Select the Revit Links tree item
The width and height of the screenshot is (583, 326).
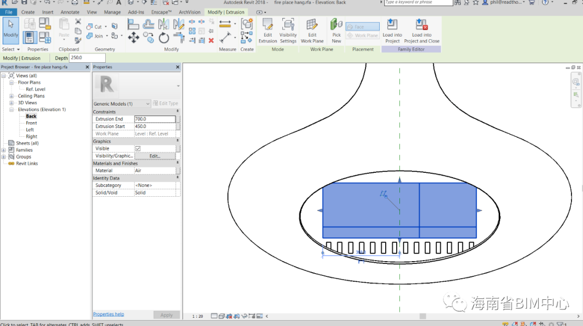coord(27,164)
